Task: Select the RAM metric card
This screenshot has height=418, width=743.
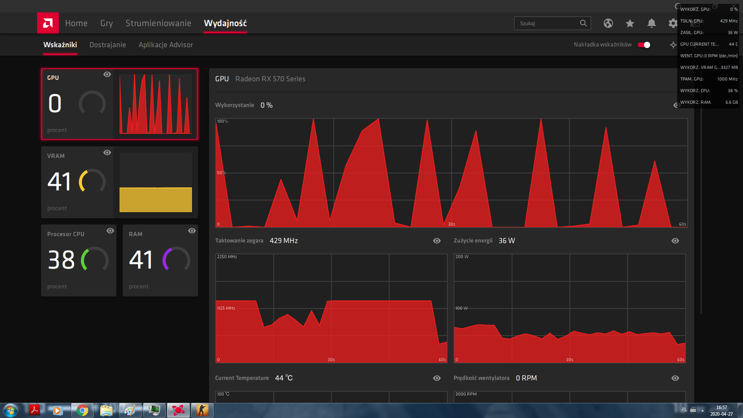Action: [x=160, y=260]
